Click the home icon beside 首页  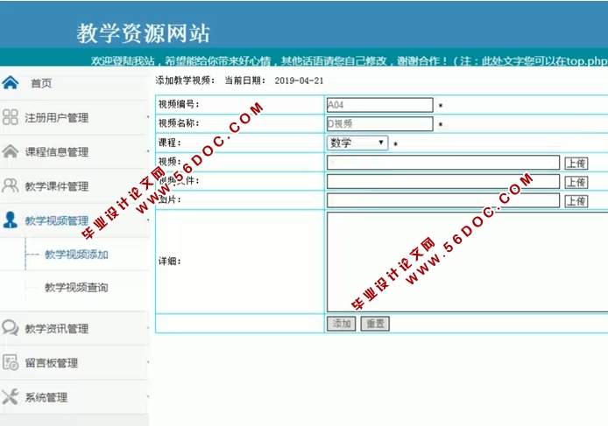pos(11,82)
